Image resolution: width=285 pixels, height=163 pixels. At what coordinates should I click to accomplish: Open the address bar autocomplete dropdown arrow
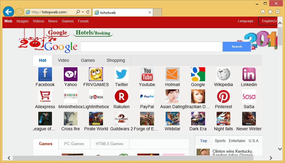point(83,12)
